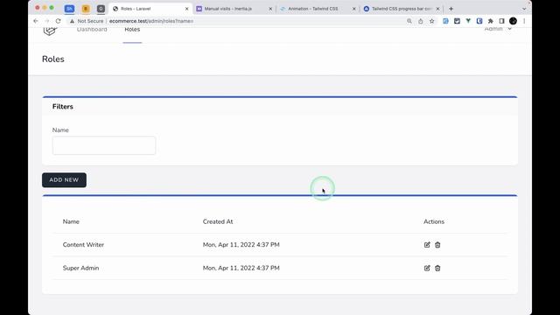560x315 pixels.
Task: Select the Roles - Laravel tab
Action: tap(150, 9)
